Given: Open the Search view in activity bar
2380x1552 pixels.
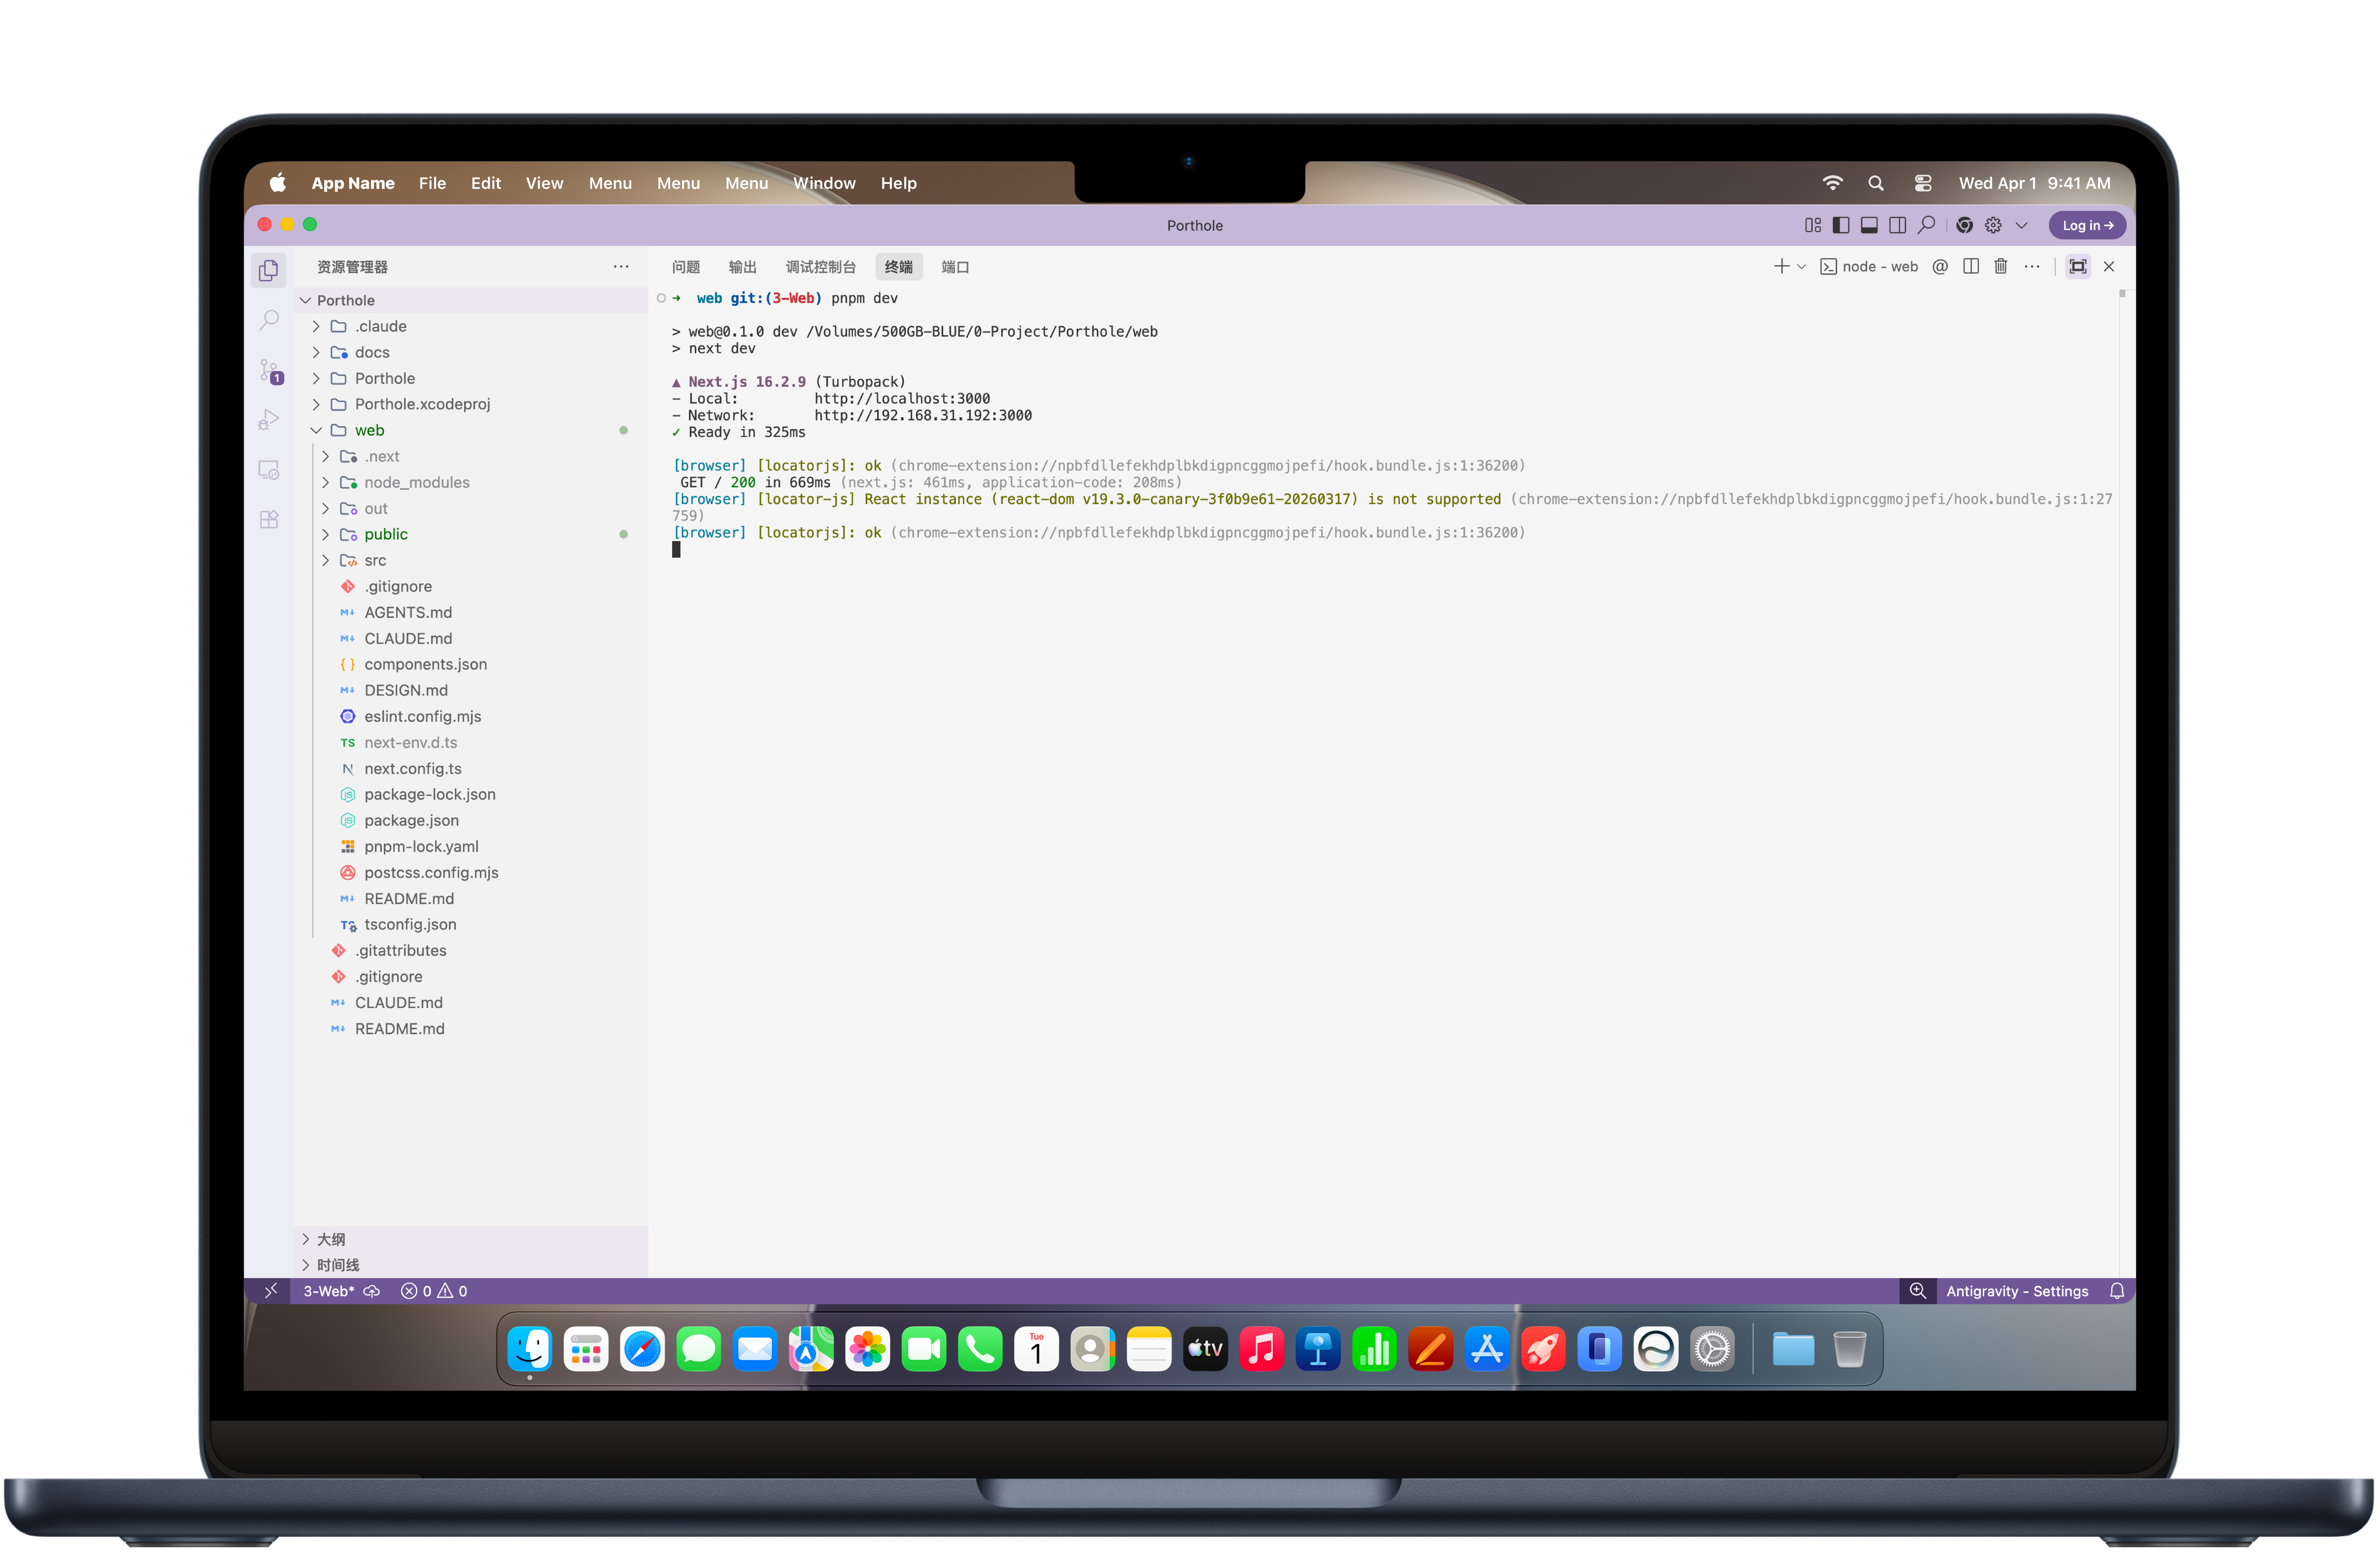Looking at the screenshot, I should [268, 320].
